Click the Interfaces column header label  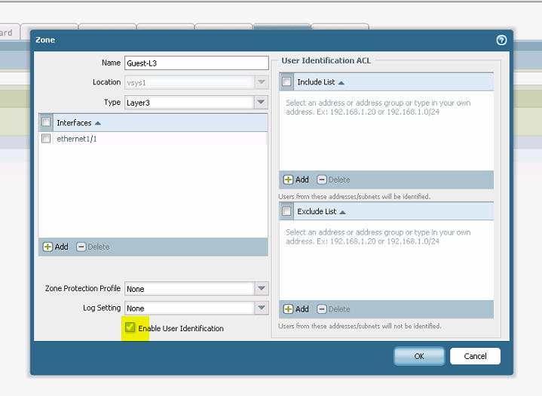point(74,123)
